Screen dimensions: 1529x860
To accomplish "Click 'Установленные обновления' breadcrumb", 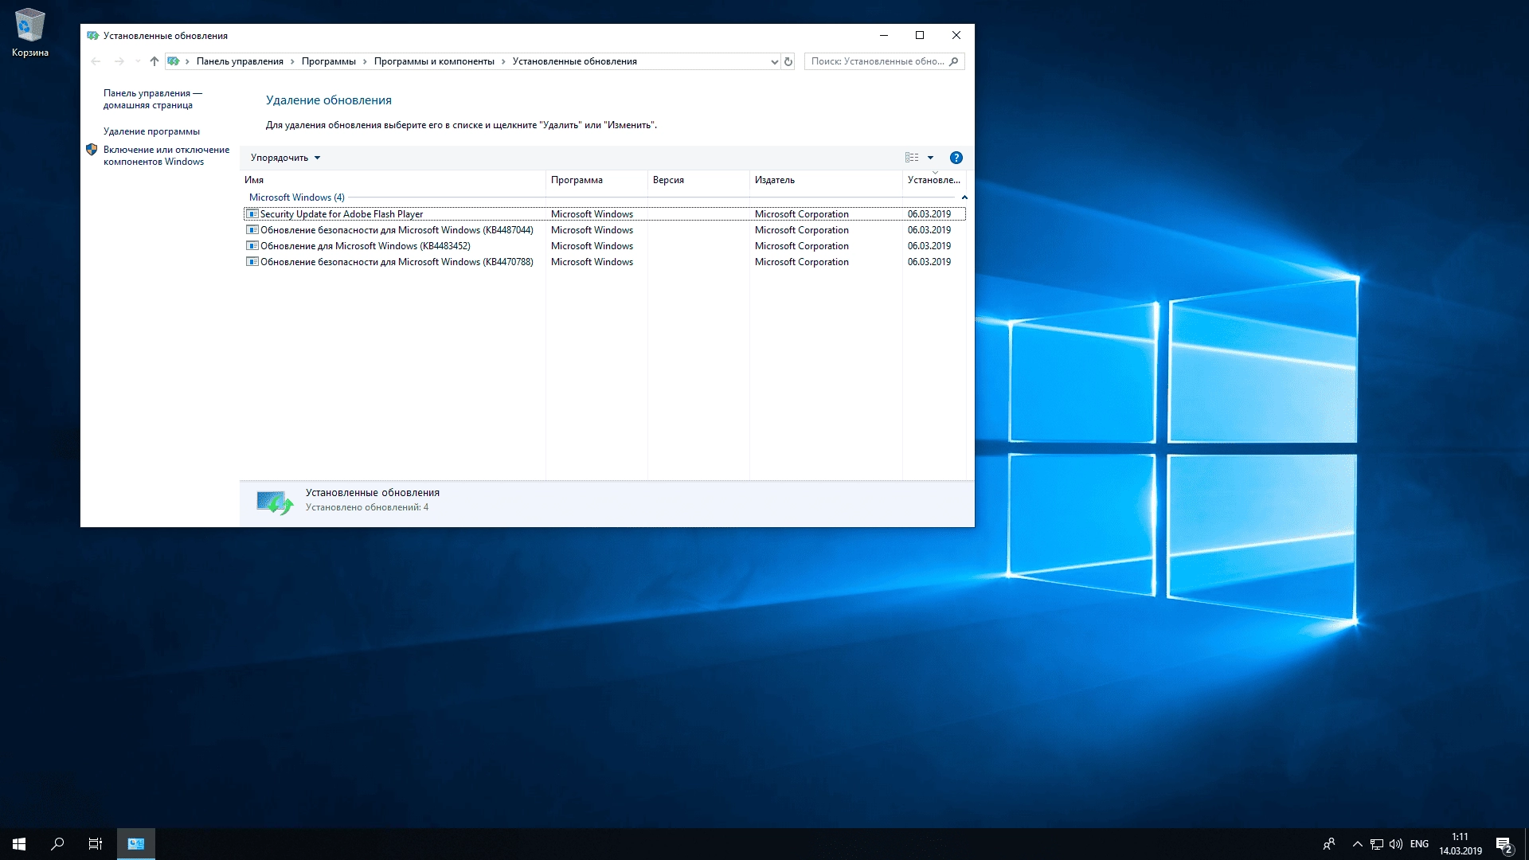I will click(574, 61).
